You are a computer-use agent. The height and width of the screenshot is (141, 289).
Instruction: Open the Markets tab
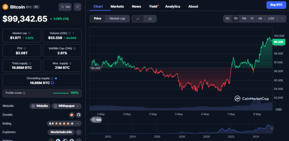click(x=117, y=6)
